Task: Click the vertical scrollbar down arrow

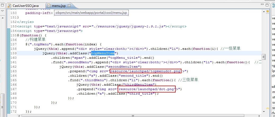Action: 264,111
